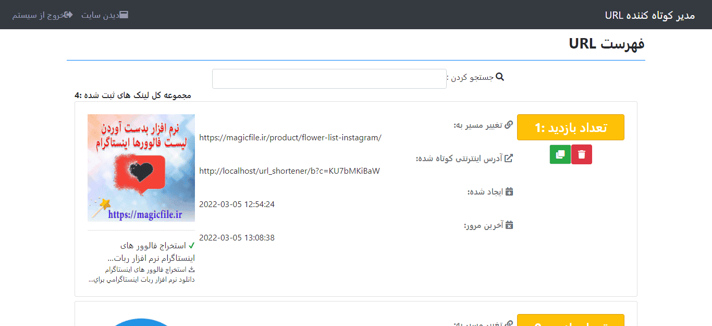This screenshot has height=326, width=712.
Task: Click the calendar icon beside آخرین مرور
Action: 509,225
